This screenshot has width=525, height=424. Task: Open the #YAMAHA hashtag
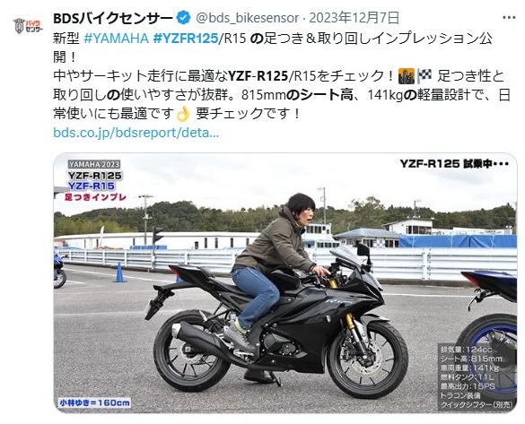pos(116,39)
